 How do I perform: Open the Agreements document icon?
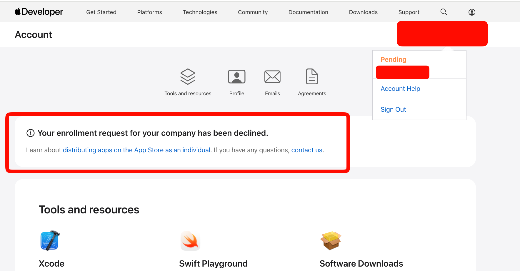click(312, 77)
